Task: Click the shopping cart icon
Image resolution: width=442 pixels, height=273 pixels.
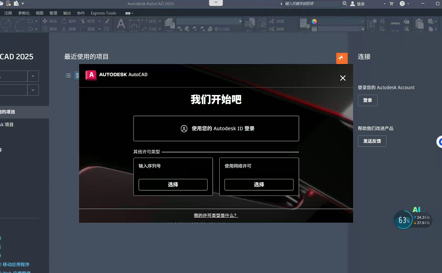Action: pyautogui.click(x=391, y=4)
